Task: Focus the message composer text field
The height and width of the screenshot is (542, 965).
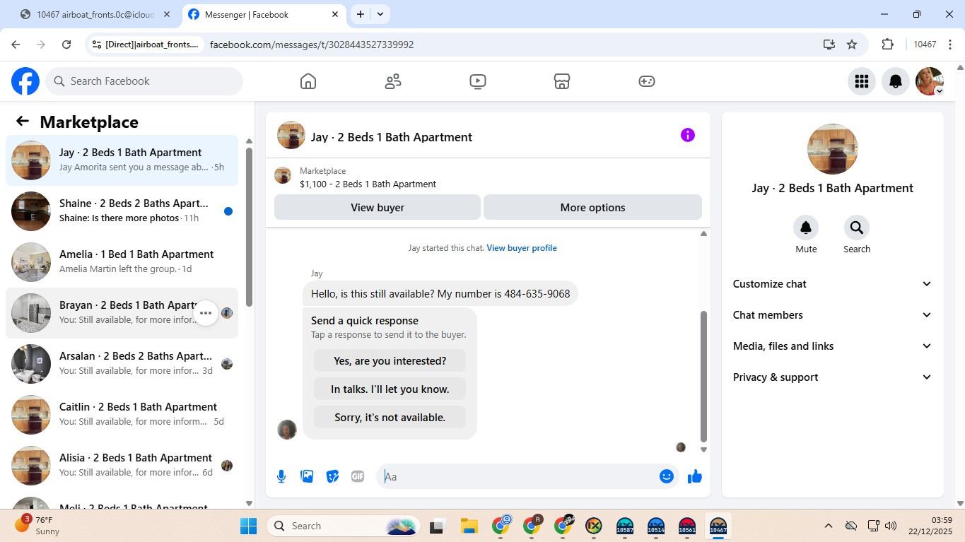Action: [520, 476]
